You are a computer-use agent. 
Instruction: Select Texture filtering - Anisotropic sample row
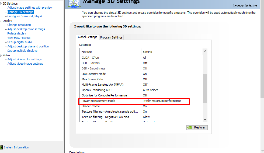[x=141, y=112]
